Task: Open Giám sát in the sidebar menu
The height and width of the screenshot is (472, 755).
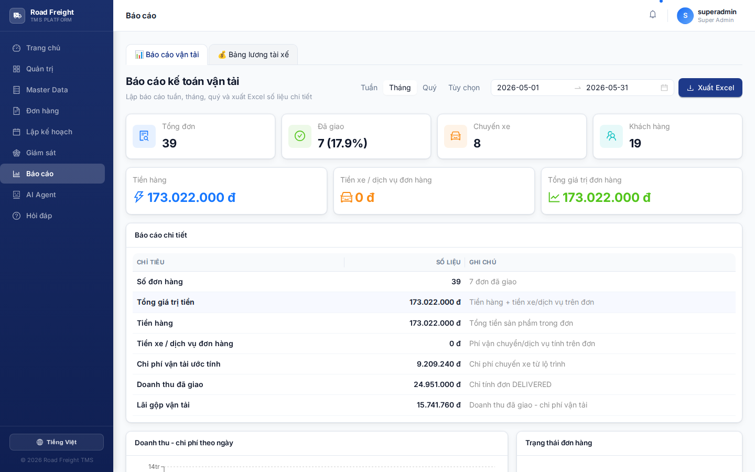Action: coord(52,153)
